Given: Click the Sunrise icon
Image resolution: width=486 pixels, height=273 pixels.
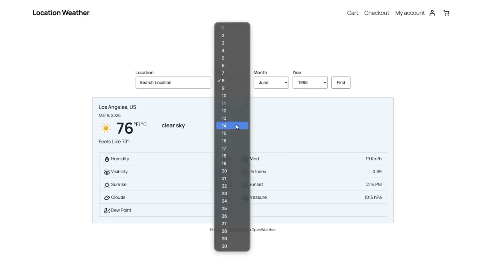Looking at the screenshot, I should tap(107, 185).
